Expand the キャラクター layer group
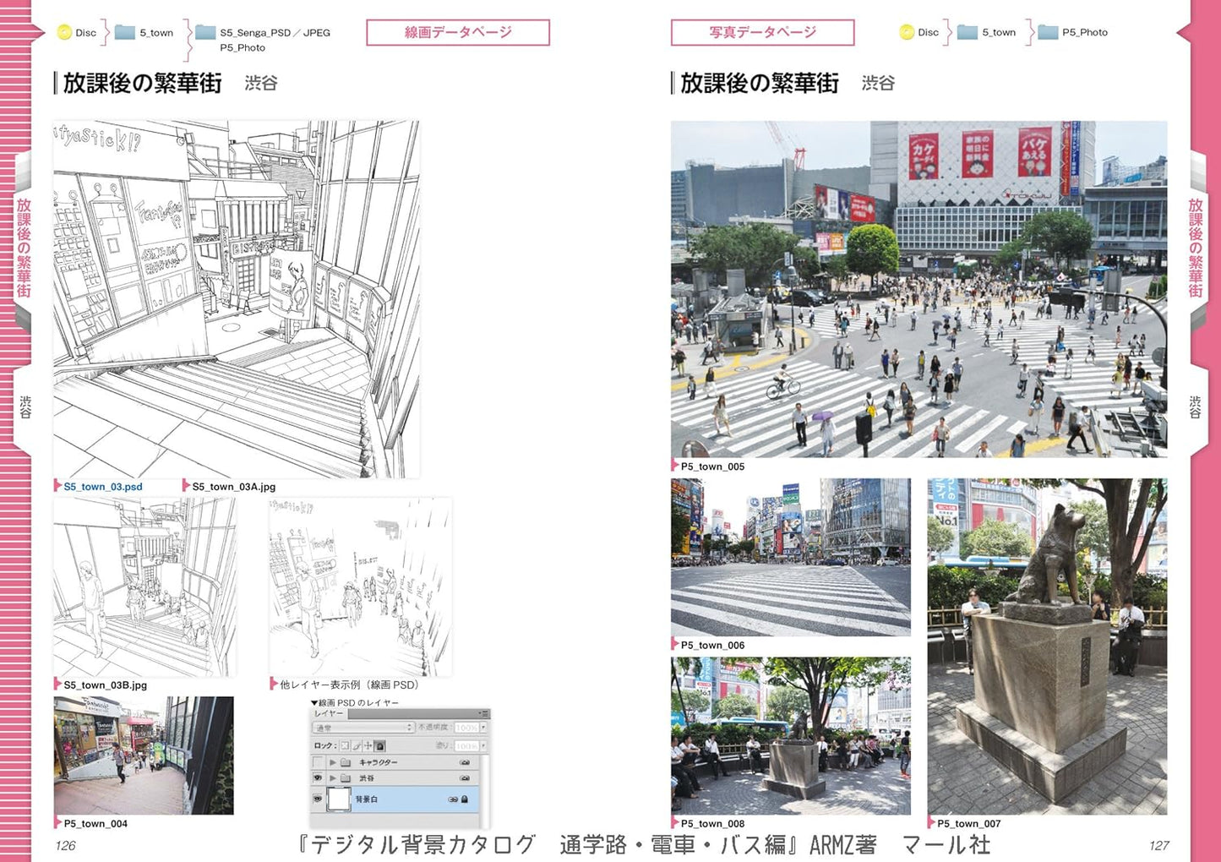The height and width of the screenshot is (862, 1221). (333, 762)
